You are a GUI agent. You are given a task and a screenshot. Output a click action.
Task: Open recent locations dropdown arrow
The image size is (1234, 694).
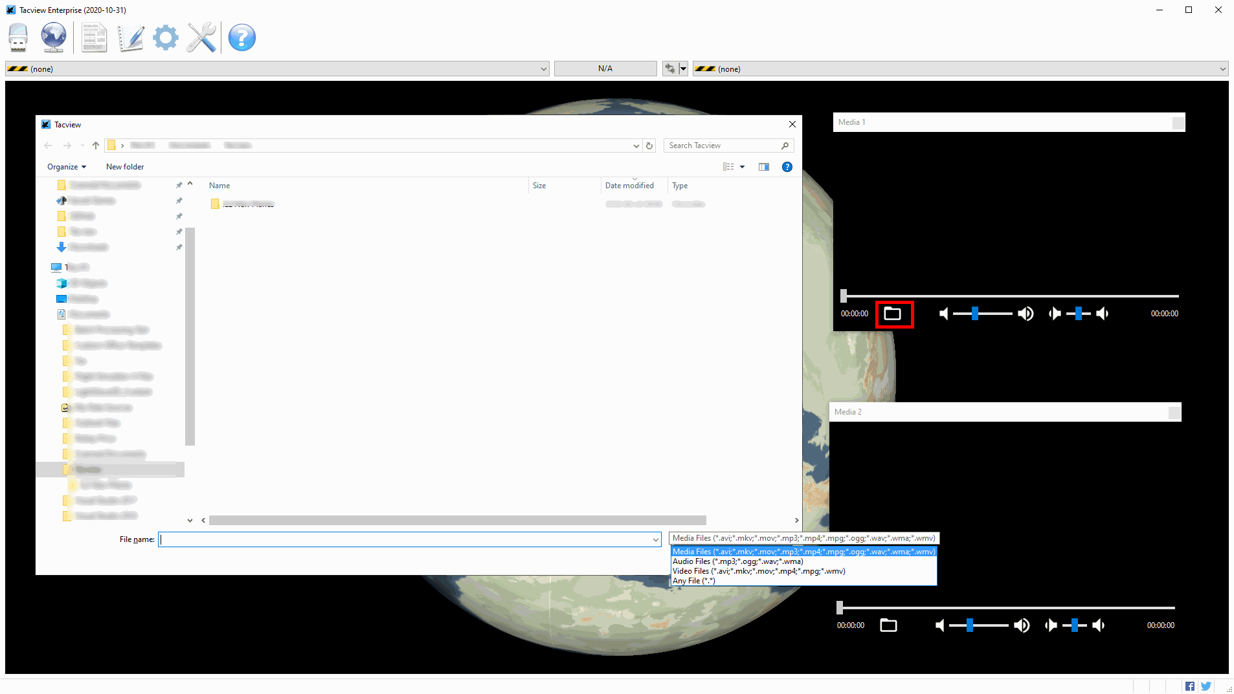[x=82, y=146]
